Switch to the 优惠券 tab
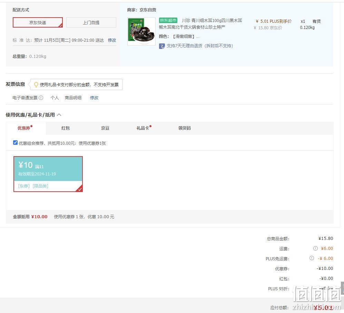The height and width of the screenshot is (313, 344). 24,128
